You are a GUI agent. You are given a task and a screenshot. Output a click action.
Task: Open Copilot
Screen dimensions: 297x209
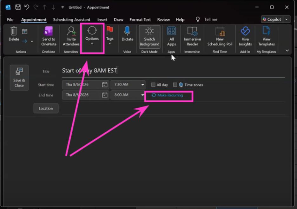[272, 19]
